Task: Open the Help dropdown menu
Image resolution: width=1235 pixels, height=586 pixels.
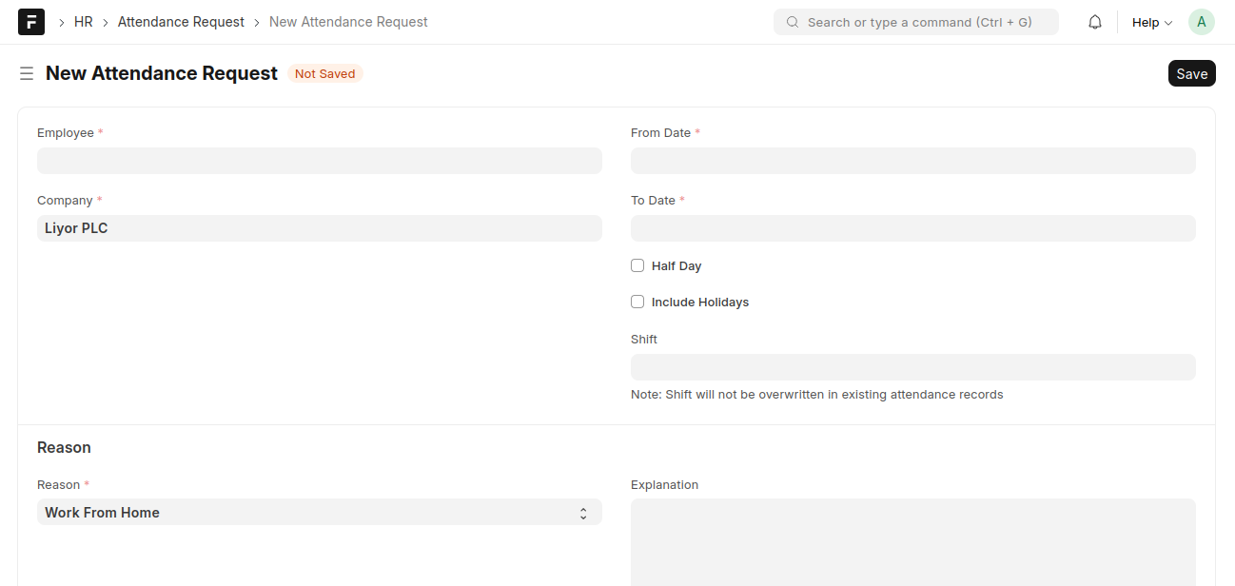Action: pos(1150,21)
